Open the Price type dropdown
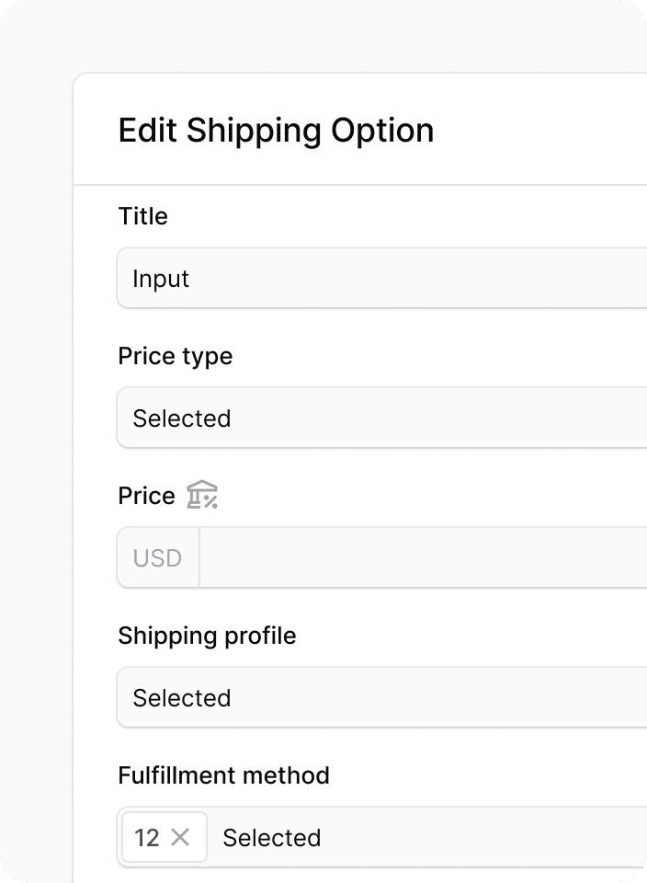 click(x=382, y=418)
